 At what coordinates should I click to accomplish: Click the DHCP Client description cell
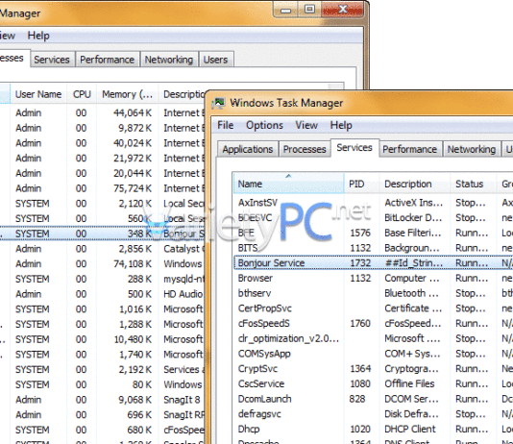410,429
